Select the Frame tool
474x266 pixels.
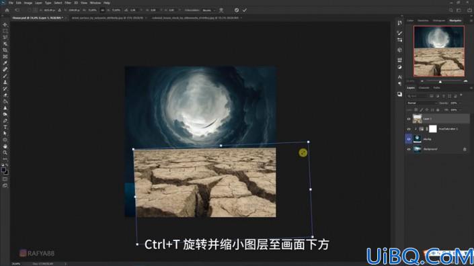click(x=5, y=56)
